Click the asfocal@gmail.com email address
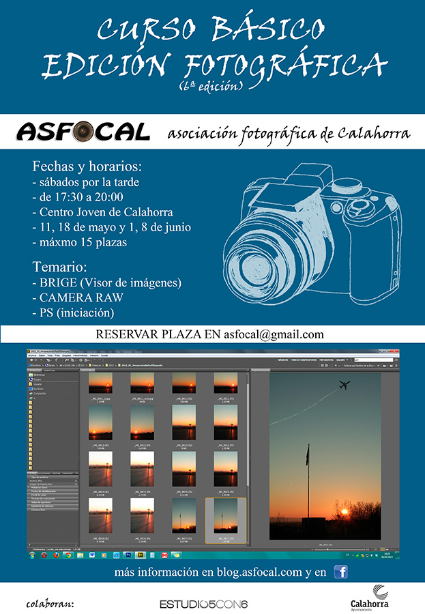This screenshot has width=425, height=614. point(265,334)
